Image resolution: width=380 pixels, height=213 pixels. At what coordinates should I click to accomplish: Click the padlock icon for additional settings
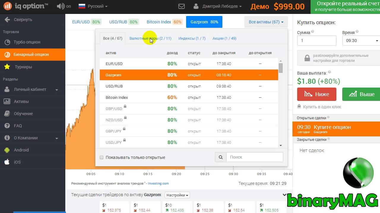coord(307,58)
